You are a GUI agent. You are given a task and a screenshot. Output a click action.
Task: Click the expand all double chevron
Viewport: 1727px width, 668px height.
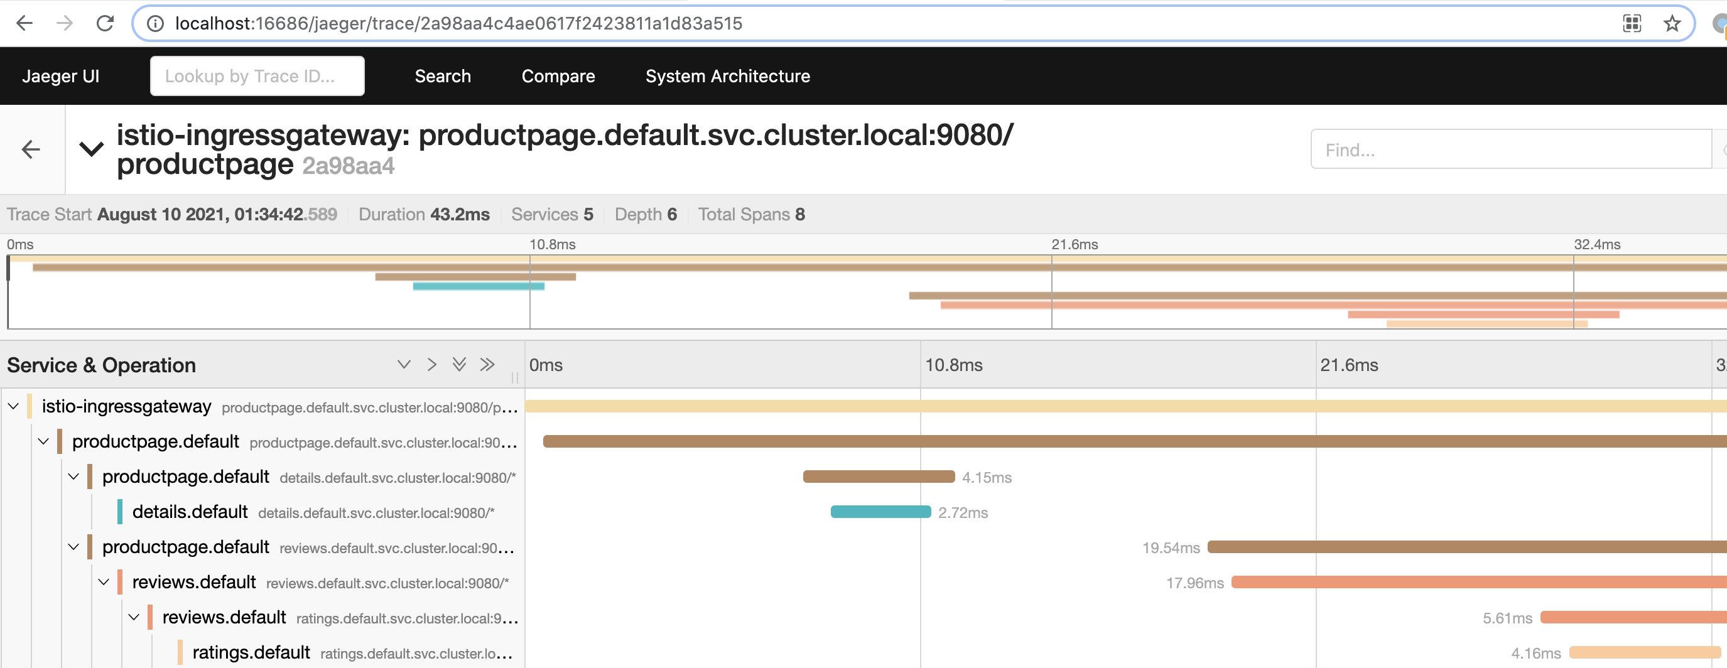pyautogui.click(x=459, y=365)
